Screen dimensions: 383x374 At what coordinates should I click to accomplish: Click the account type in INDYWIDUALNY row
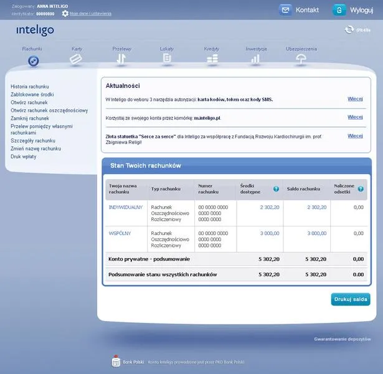coord(170,213)
